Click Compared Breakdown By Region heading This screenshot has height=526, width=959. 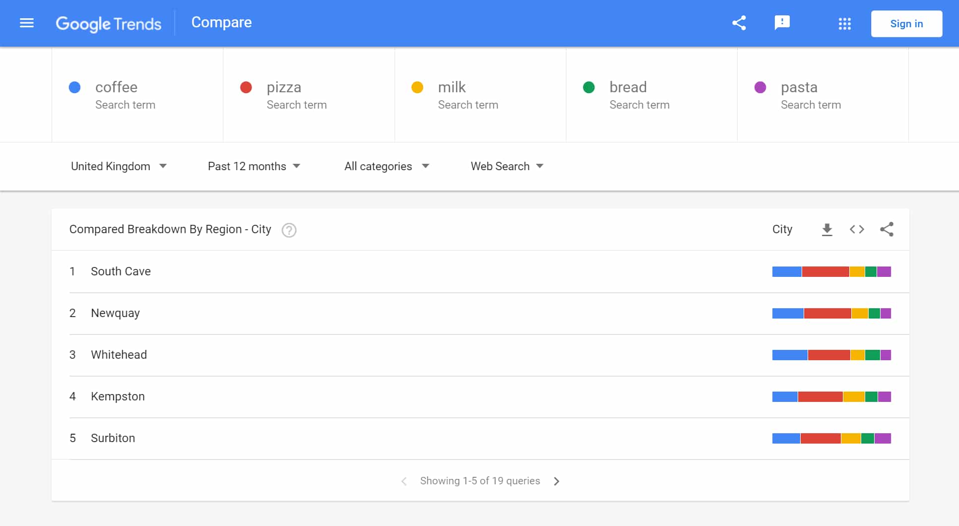pyautogui.click(x=170, y=229)
